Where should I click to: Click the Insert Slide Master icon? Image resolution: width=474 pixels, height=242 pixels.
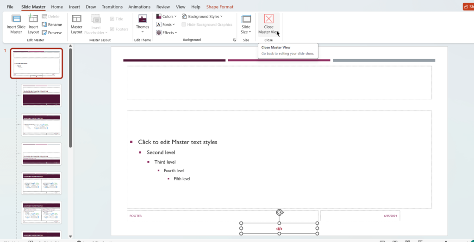pos(16,19)
